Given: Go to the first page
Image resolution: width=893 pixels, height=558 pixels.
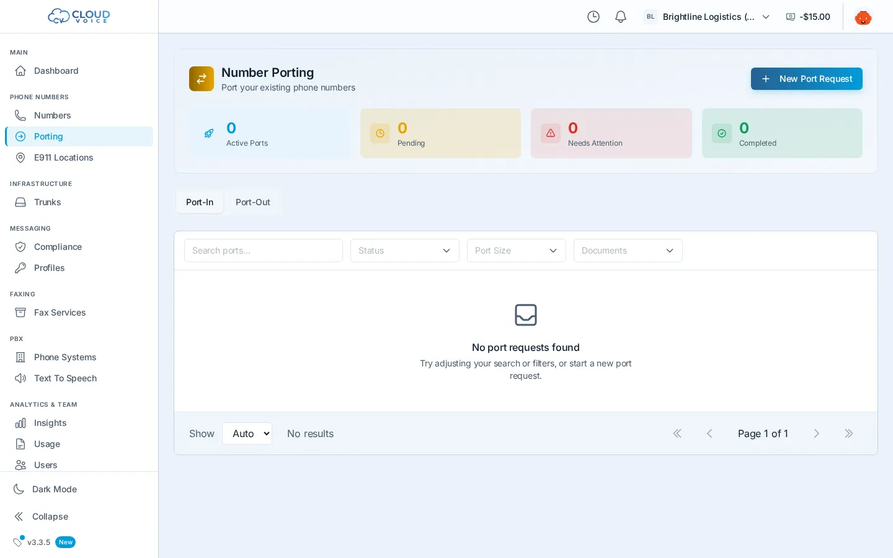Looking at the screenshot, I should [677, 433].
